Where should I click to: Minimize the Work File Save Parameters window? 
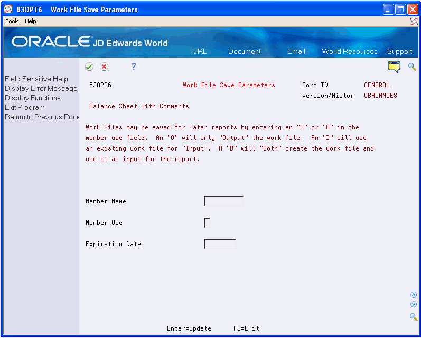[x=388, y=10]
